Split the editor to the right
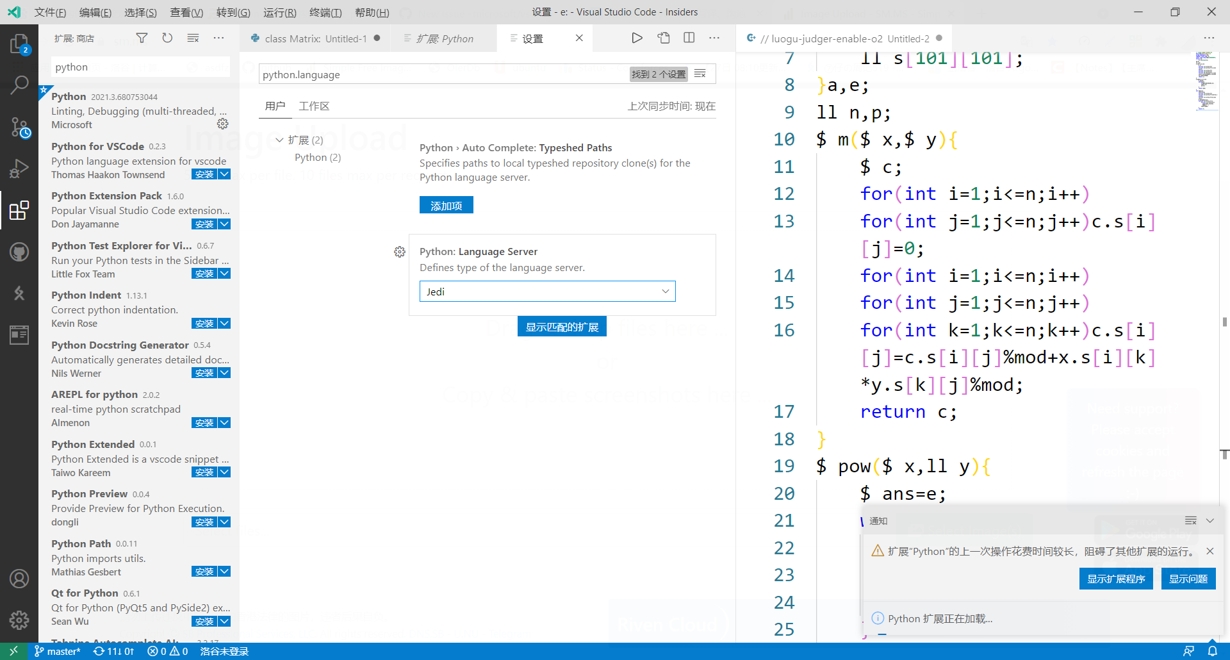 click(x=689, y=38)
